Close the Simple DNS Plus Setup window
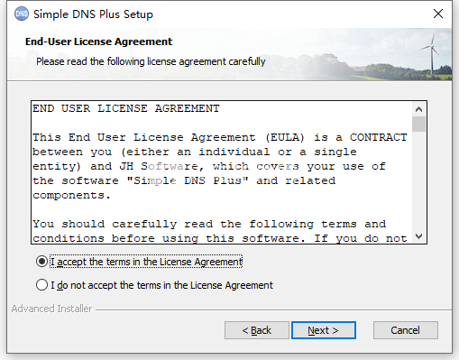Screen dimensions: 459x360 coord(438,14)
